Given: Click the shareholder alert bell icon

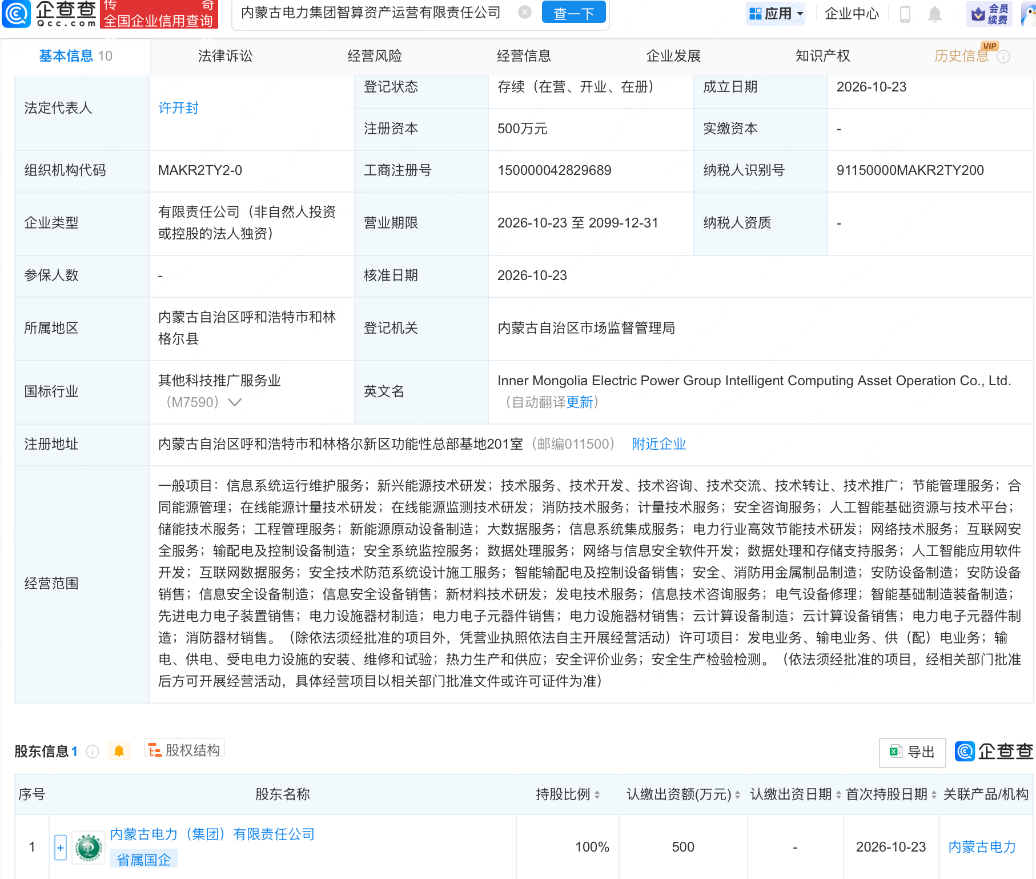Looking at the screenshot, I should point(119,751).
